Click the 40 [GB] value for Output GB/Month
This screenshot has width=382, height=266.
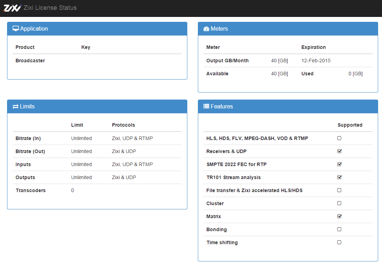click(x=280, y=61)
